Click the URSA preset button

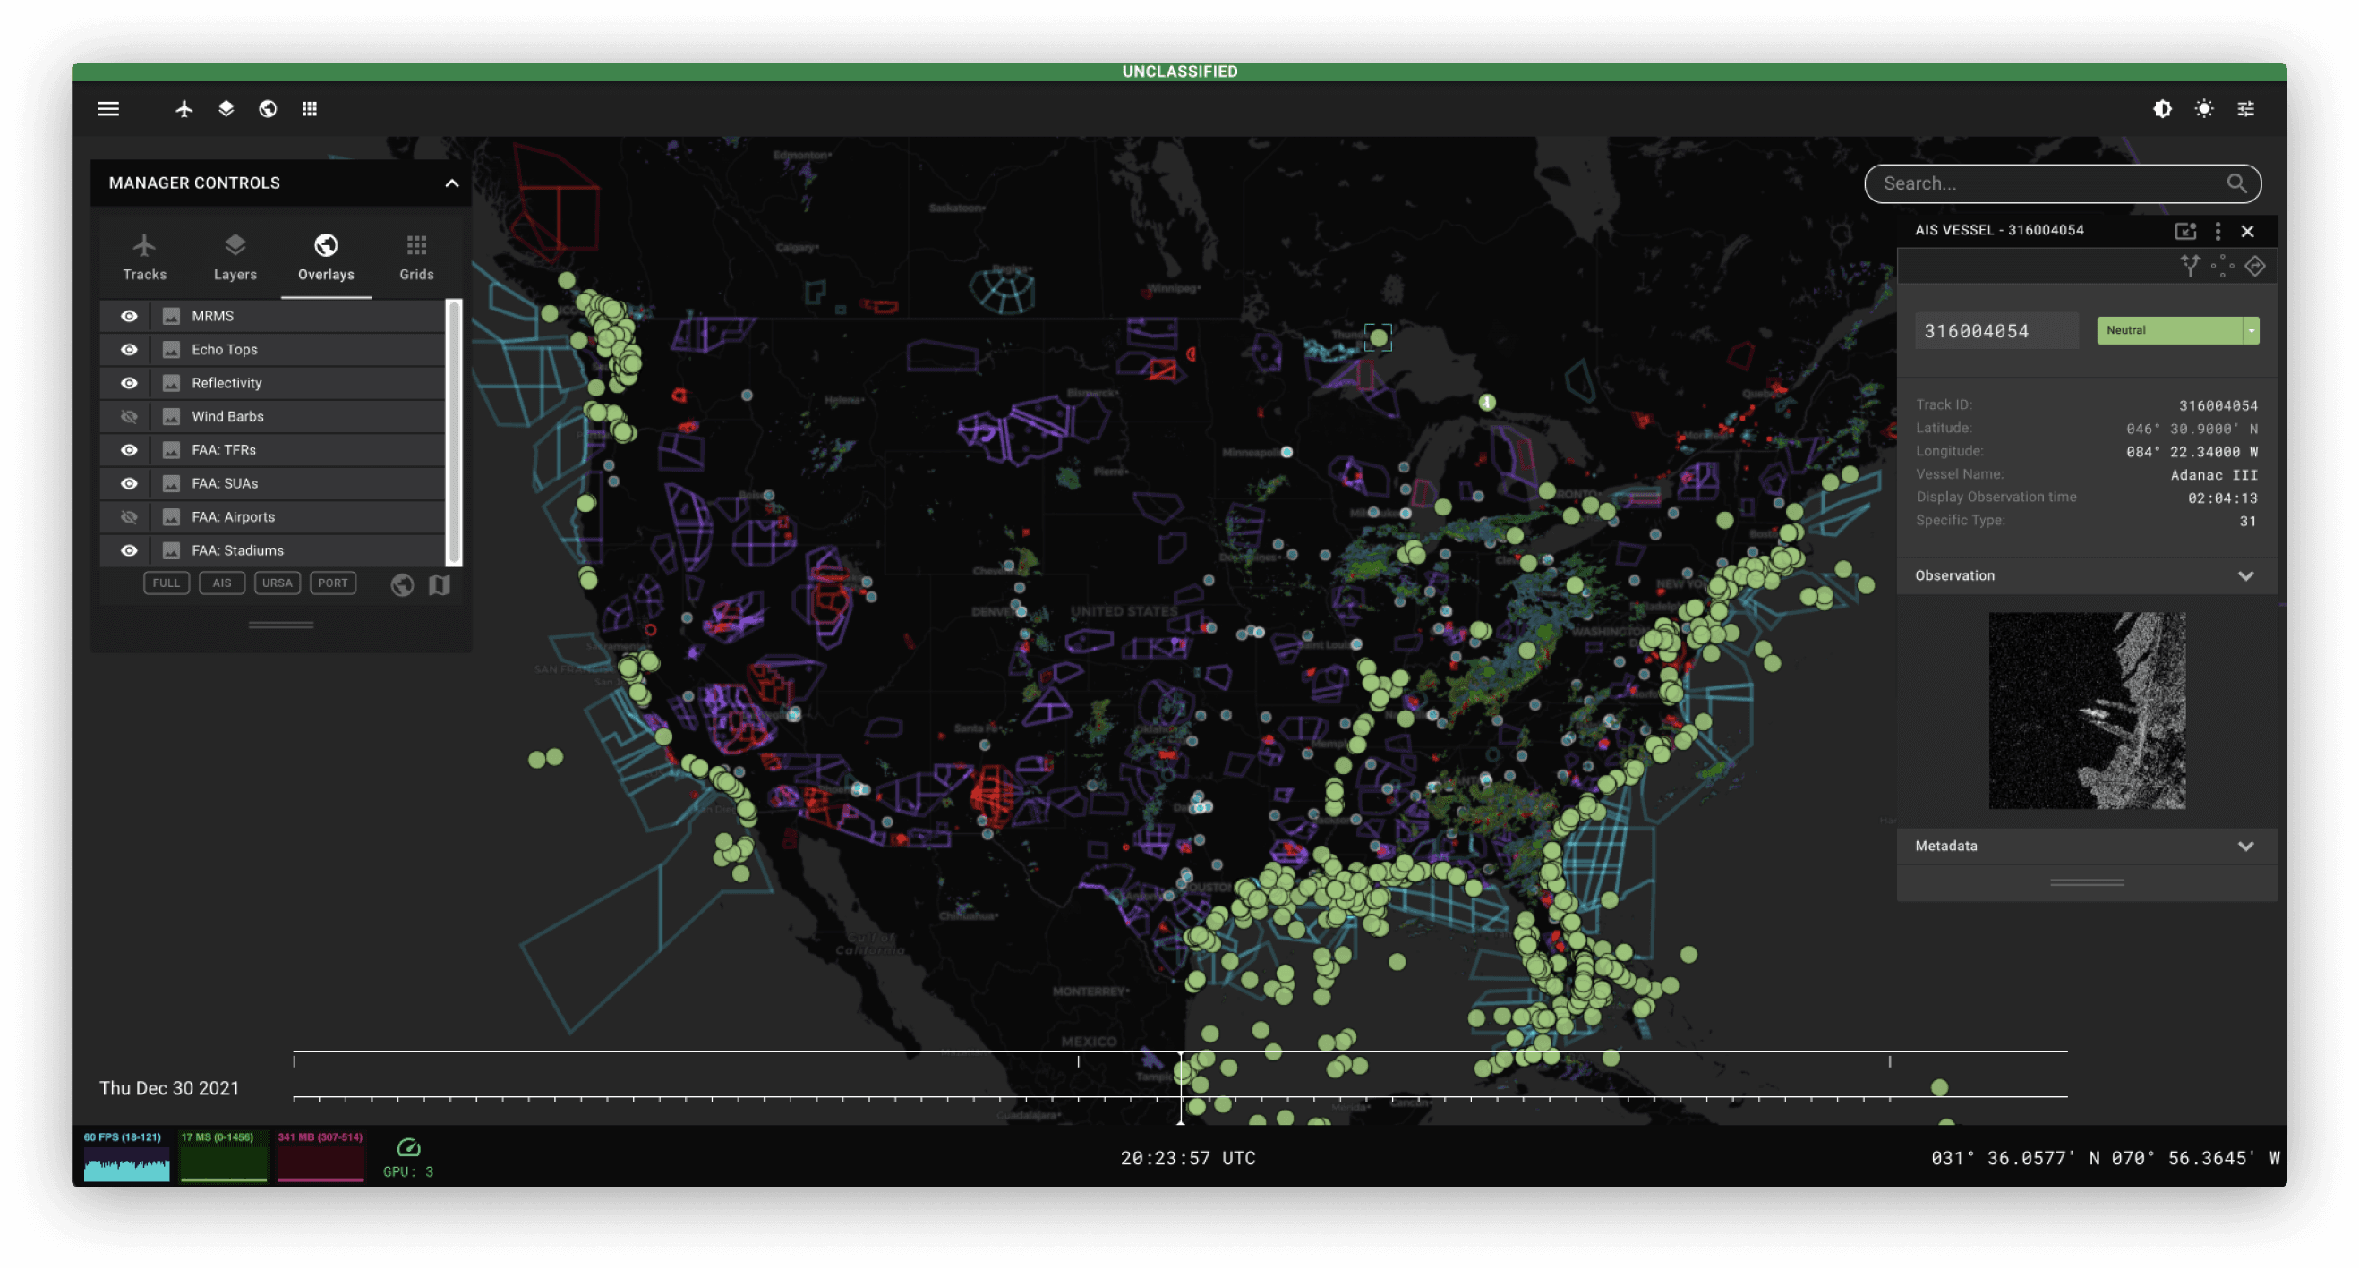coord(277,583)
